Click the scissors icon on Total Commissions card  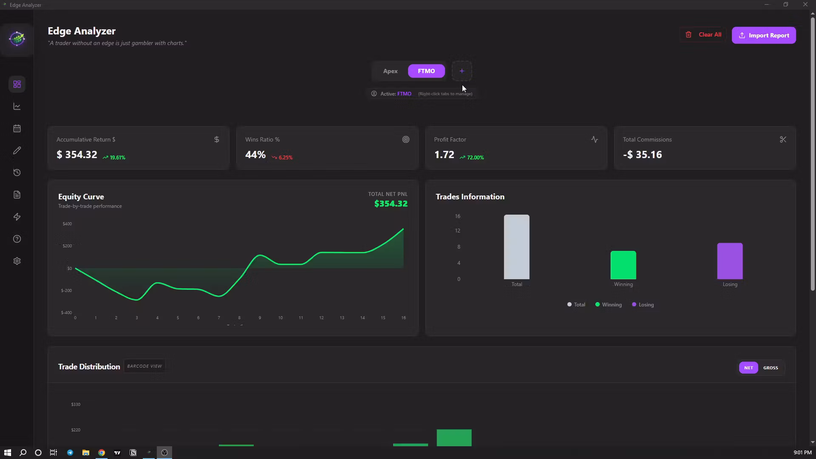pyautogui.click(x=783, y=139)
